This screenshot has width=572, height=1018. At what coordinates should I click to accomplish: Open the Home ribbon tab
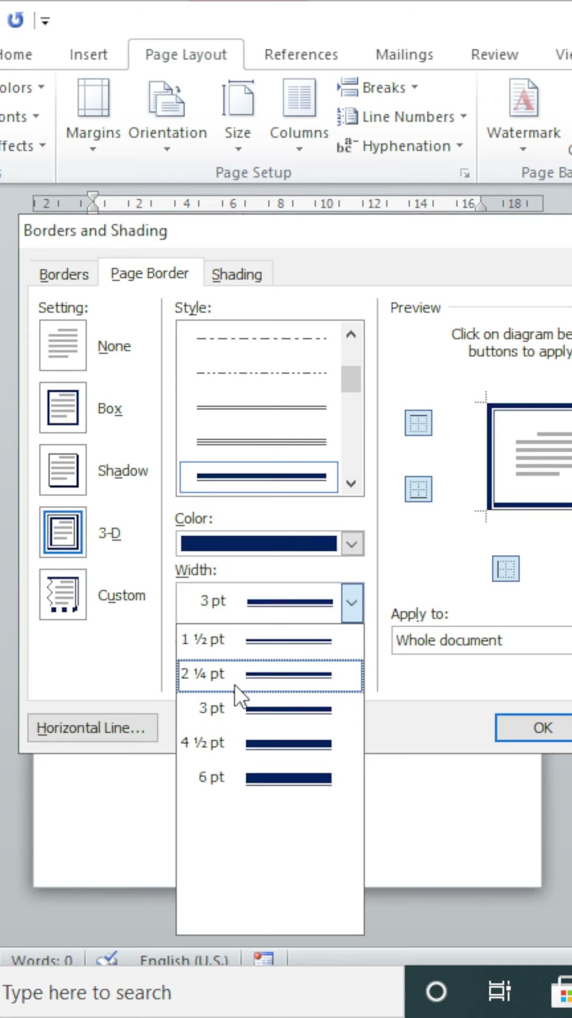tap(16, 55)
